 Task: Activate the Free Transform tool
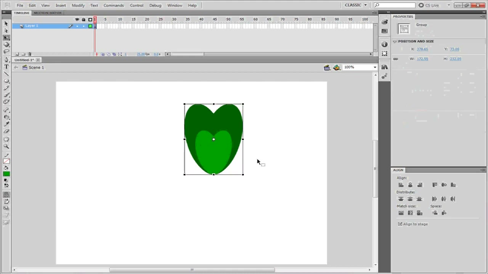point(6,38)
